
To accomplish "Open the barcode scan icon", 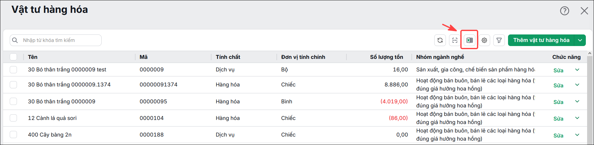I will [455, 40].
